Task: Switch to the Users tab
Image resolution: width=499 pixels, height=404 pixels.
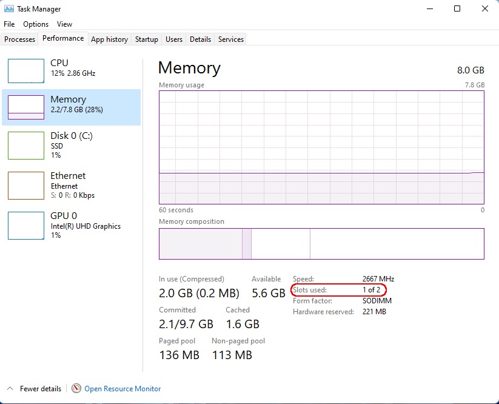Action: [174, 39]
